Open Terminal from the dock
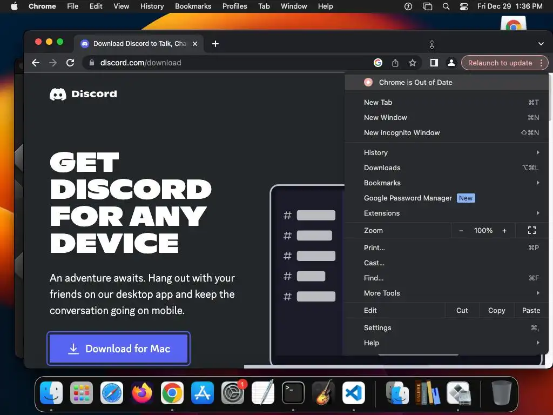 pos(293,393)
